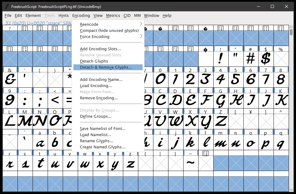This screenshot has width=296, height=194.
Task: Open the Metrics menu
Action: (x=113, y=16)
